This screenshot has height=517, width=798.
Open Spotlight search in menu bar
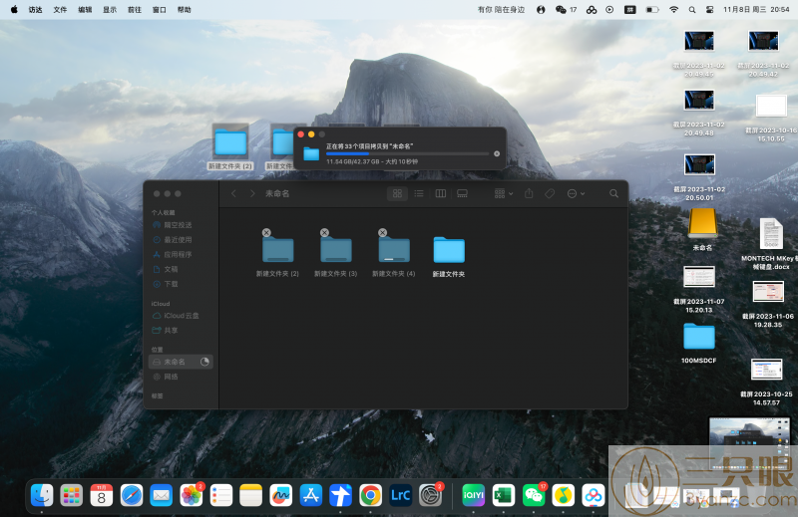coord(692,10)
